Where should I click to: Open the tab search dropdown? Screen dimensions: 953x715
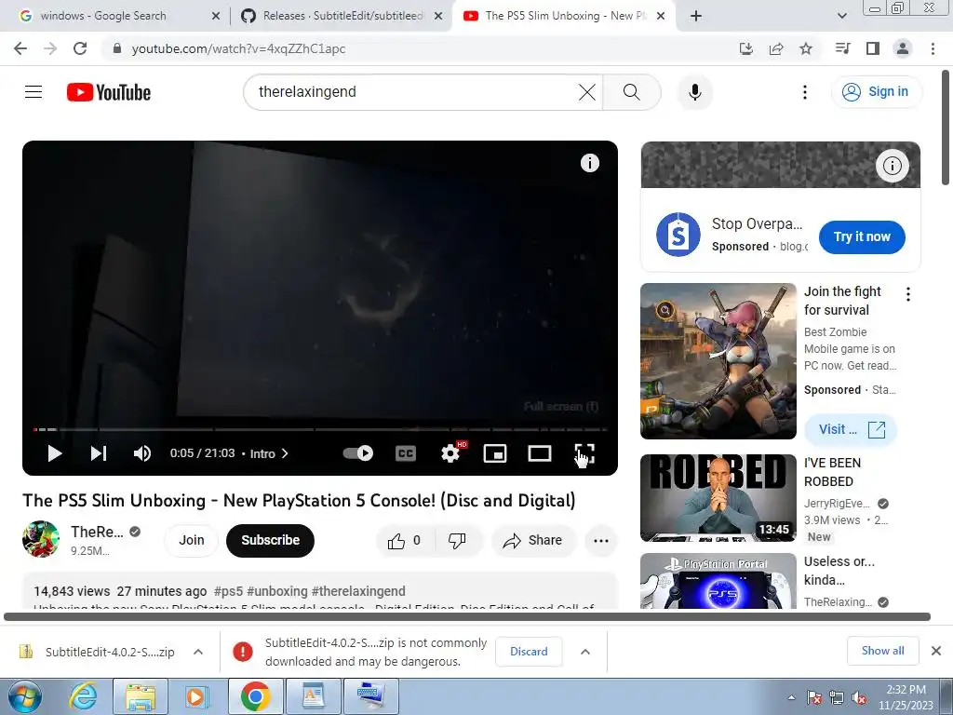point(841,17)
